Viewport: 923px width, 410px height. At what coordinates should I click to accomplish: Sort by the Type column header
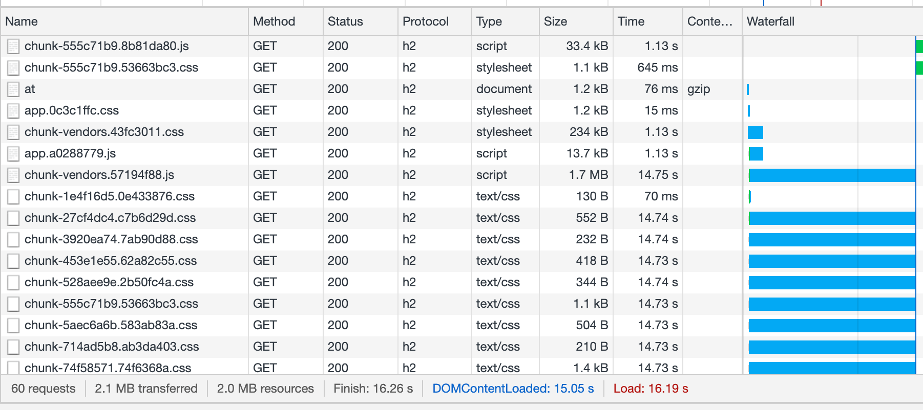pyautogui.click(x=506, y=21)
